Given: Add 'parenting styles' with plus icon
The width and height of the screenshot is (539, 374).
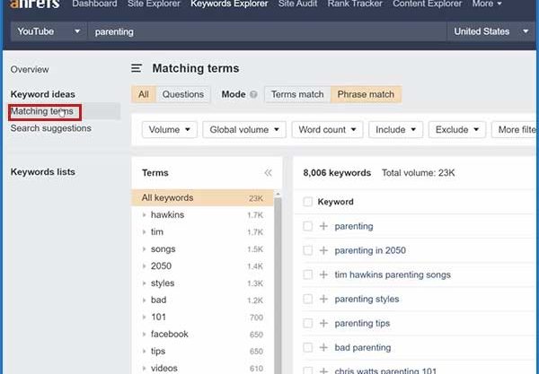Looking at the screenshot, I should [323, 299].
